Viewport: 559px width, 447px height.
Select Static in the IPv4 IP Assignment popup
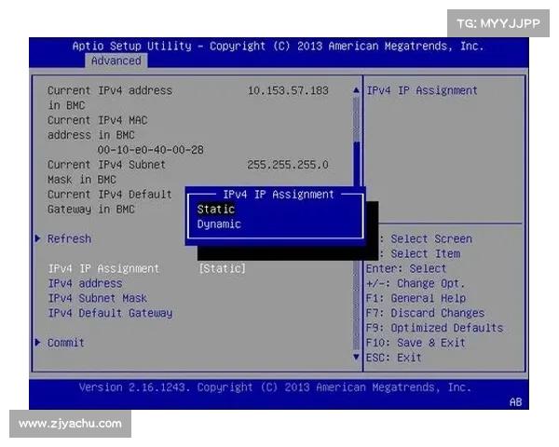tap(216, 209)
